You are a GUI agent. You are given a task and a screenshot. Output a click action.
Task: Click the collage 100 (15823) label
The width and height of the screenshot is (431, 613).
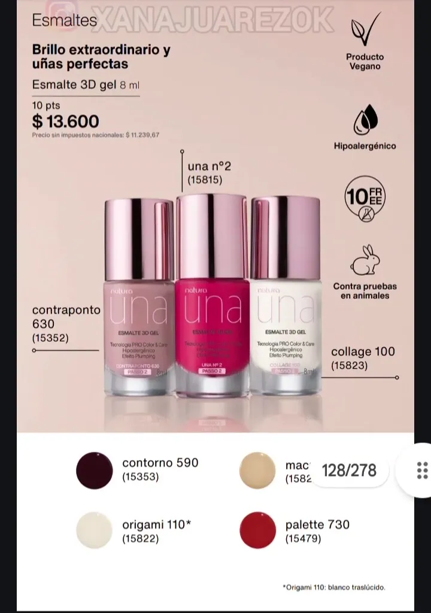(x=363, y=358)
